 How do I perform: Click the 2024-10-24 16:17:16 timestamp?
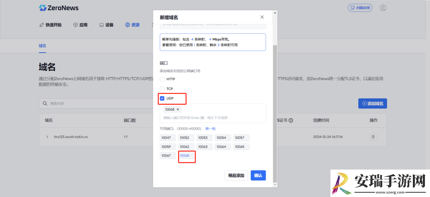pos(328,137)
